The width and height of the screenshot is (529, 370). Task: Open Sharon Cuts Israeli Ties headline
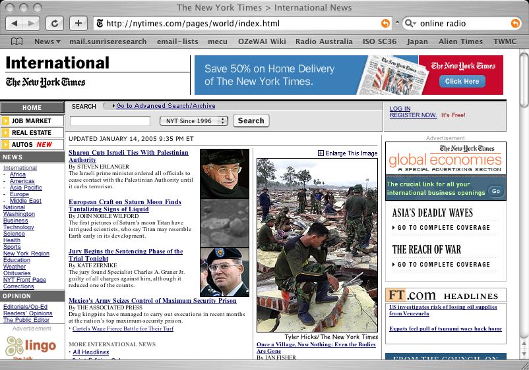click(x=128, y=156)
